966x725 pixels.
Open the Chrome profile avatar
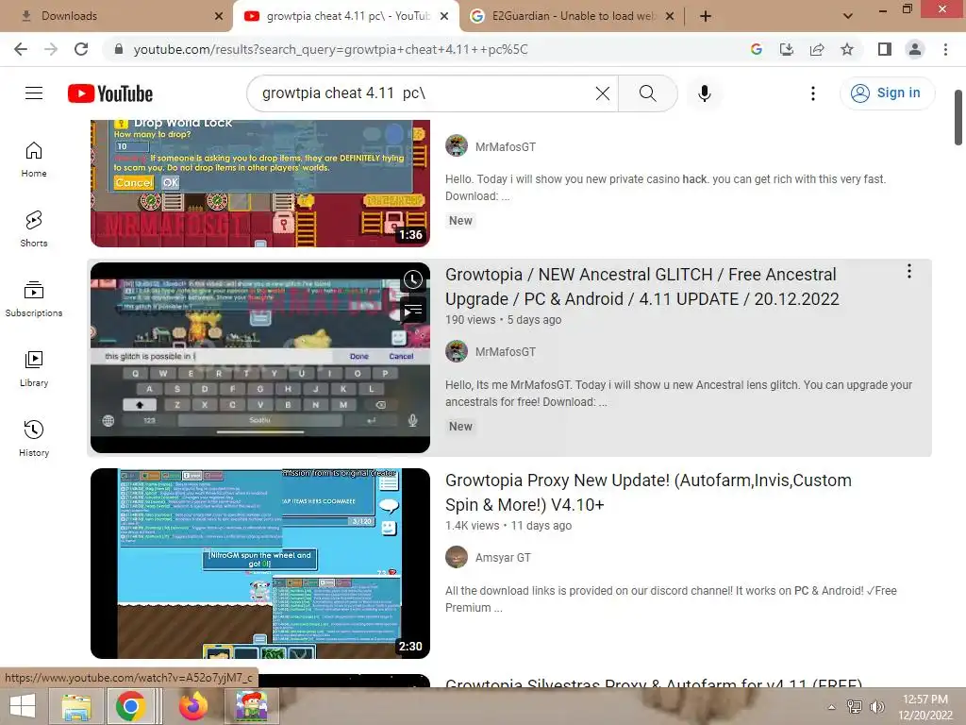915,49
